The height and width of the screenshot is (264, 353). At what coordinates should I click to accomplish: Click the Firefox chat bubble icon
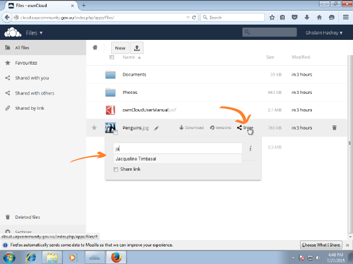click(331, 17)
